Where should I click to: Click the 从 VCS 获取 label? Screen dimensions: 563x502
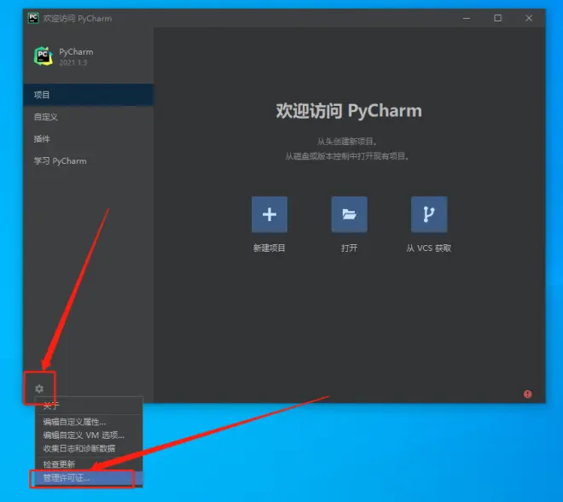coord(429,248)
